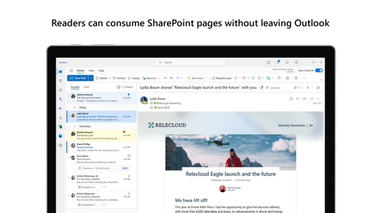Click the Reply all icon in the ribbon
Image resolution: width=381 pixels, height=213 pixels.
(171, 78)
